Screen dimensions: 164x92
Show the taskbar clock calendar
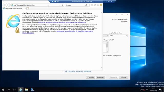click(153, 90)
